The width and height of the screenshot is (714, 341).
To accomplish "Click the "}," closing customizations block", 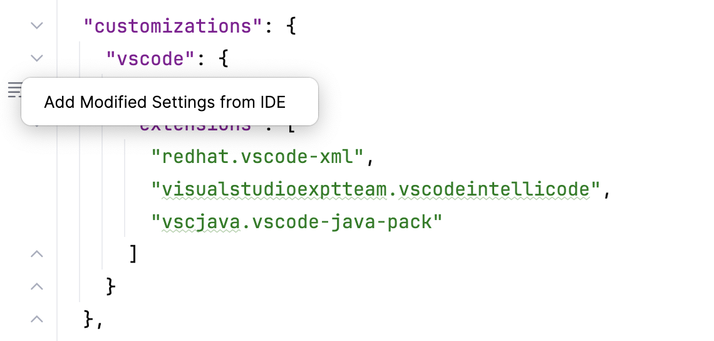I will 94,319.
